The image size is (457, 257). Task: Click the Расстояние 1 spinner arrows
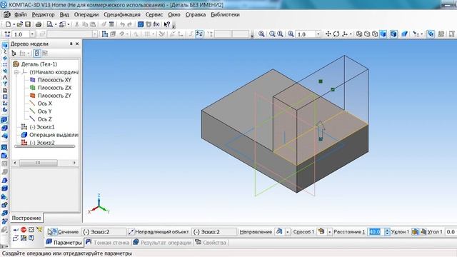click(387, 232)
